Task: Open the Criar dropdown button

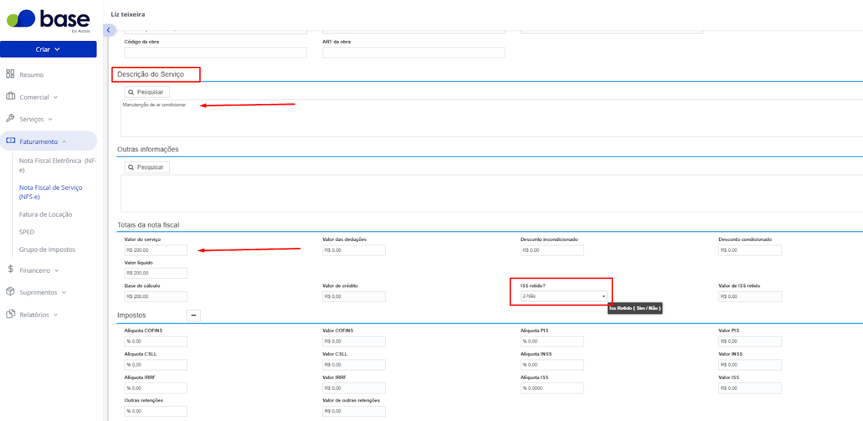Action: [48, 49]
